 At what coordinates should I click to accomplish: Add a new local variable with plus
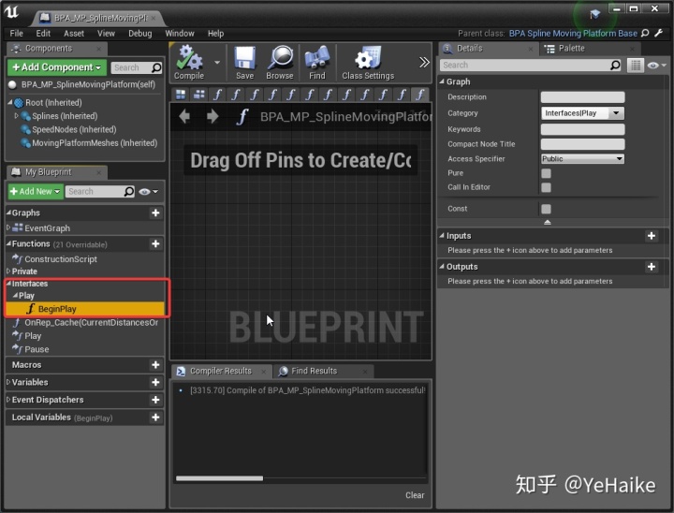(x=155, y=418)
